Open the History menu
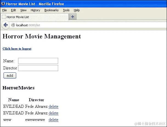Screen dimensions: 167x127 (35, 10)
